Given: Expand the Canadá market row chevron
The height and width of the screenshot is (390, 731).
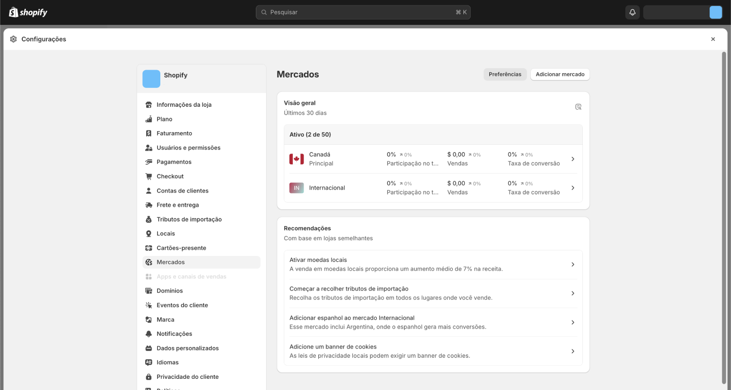Looking at the screenshot, I should (x=573, y=159).
